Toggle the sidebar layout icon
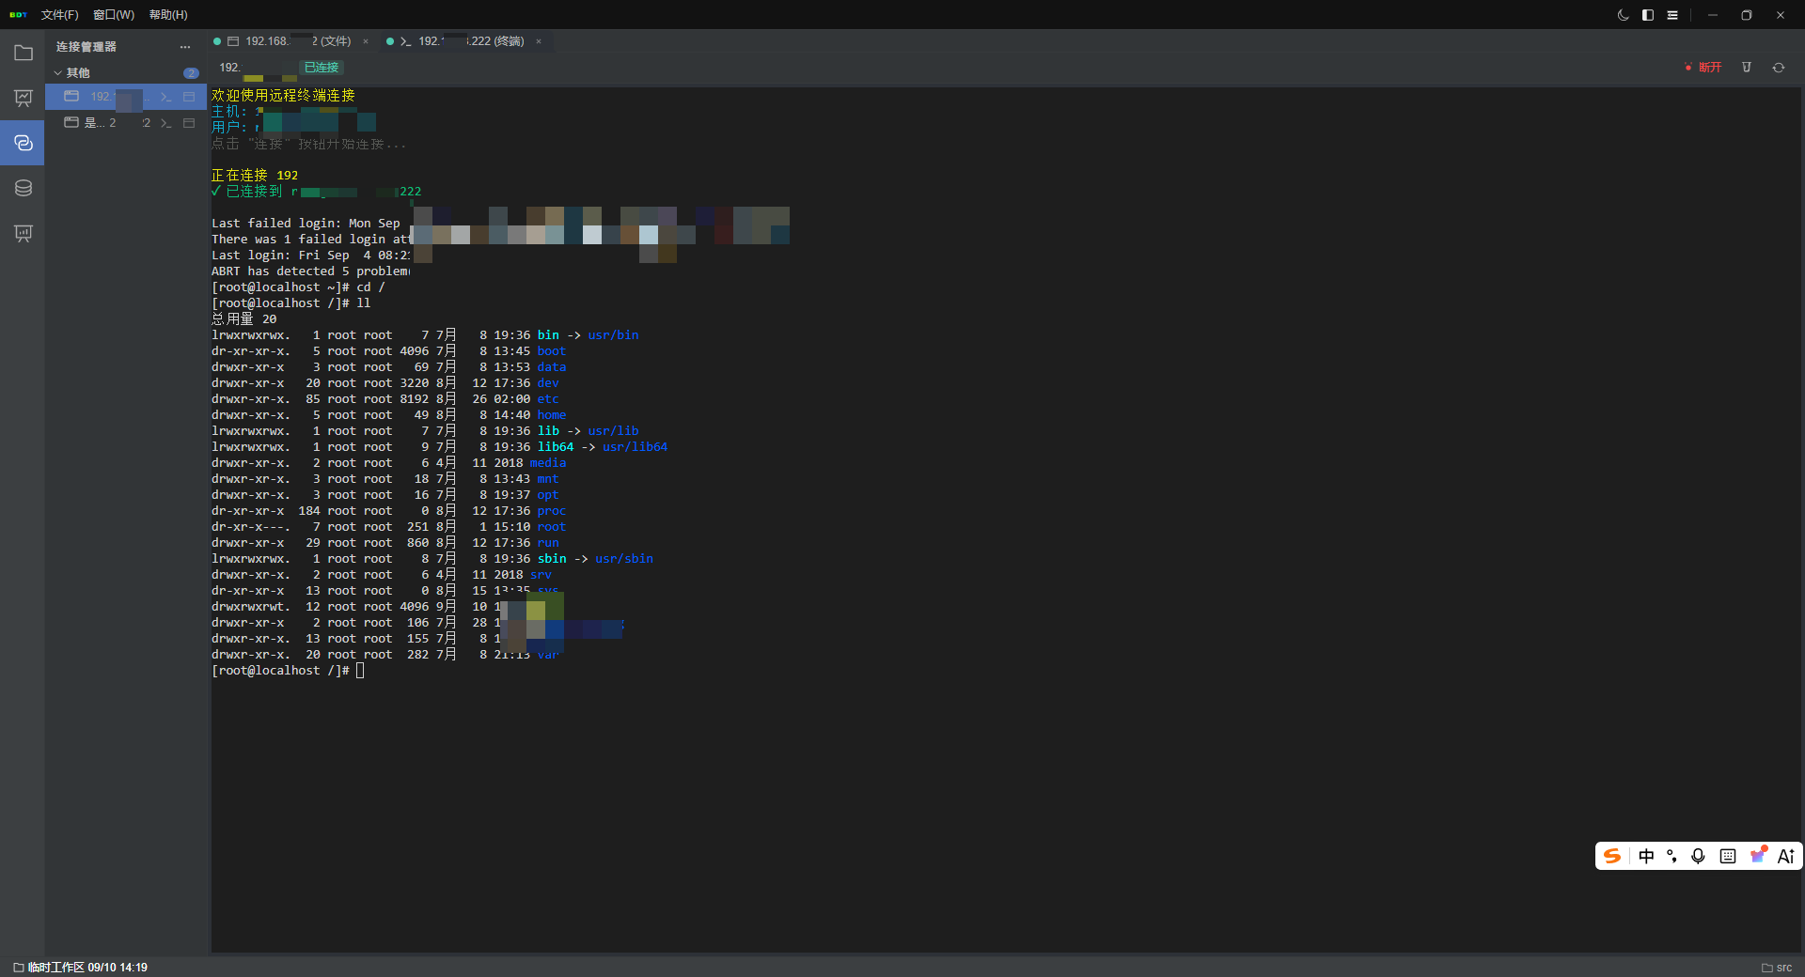Image resolution: width=1805 pixels, height=977 pixels. coord(1648,15)
